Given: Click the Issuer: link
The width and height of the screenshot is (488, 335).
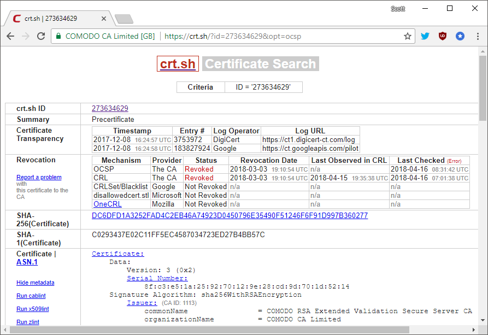Looking at the screenshot, I should pyautogui.click(x=142, y=303).
